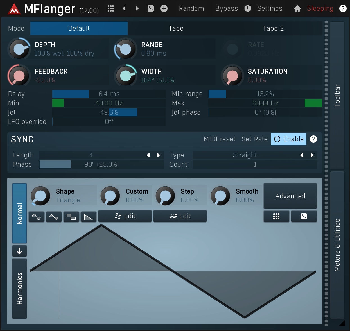Step the sync Type forward with the right arrow

pos(312,155)
